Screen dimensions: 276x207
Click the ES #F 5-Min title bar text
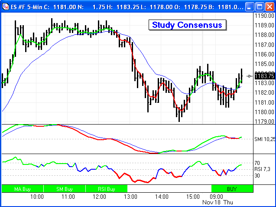[x=29, y=7]
